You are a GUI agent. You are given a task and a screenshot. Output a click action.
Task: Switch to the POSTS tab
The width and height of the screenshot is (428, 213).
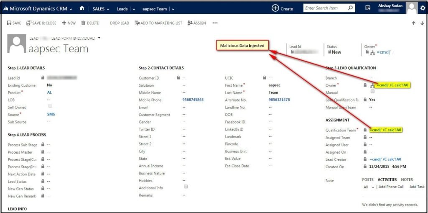coord(368,180)
